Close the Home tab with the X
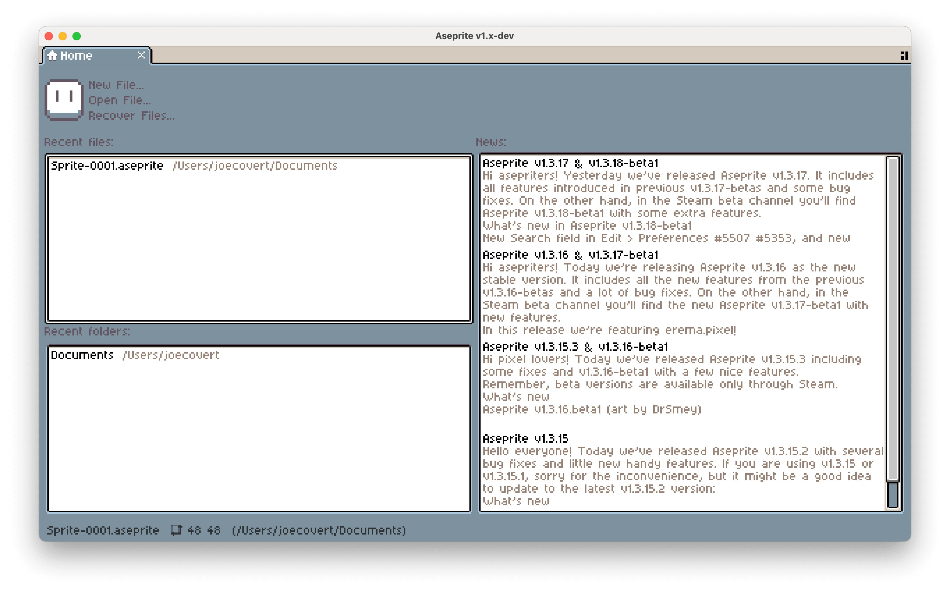 click(x=141, y=55)
